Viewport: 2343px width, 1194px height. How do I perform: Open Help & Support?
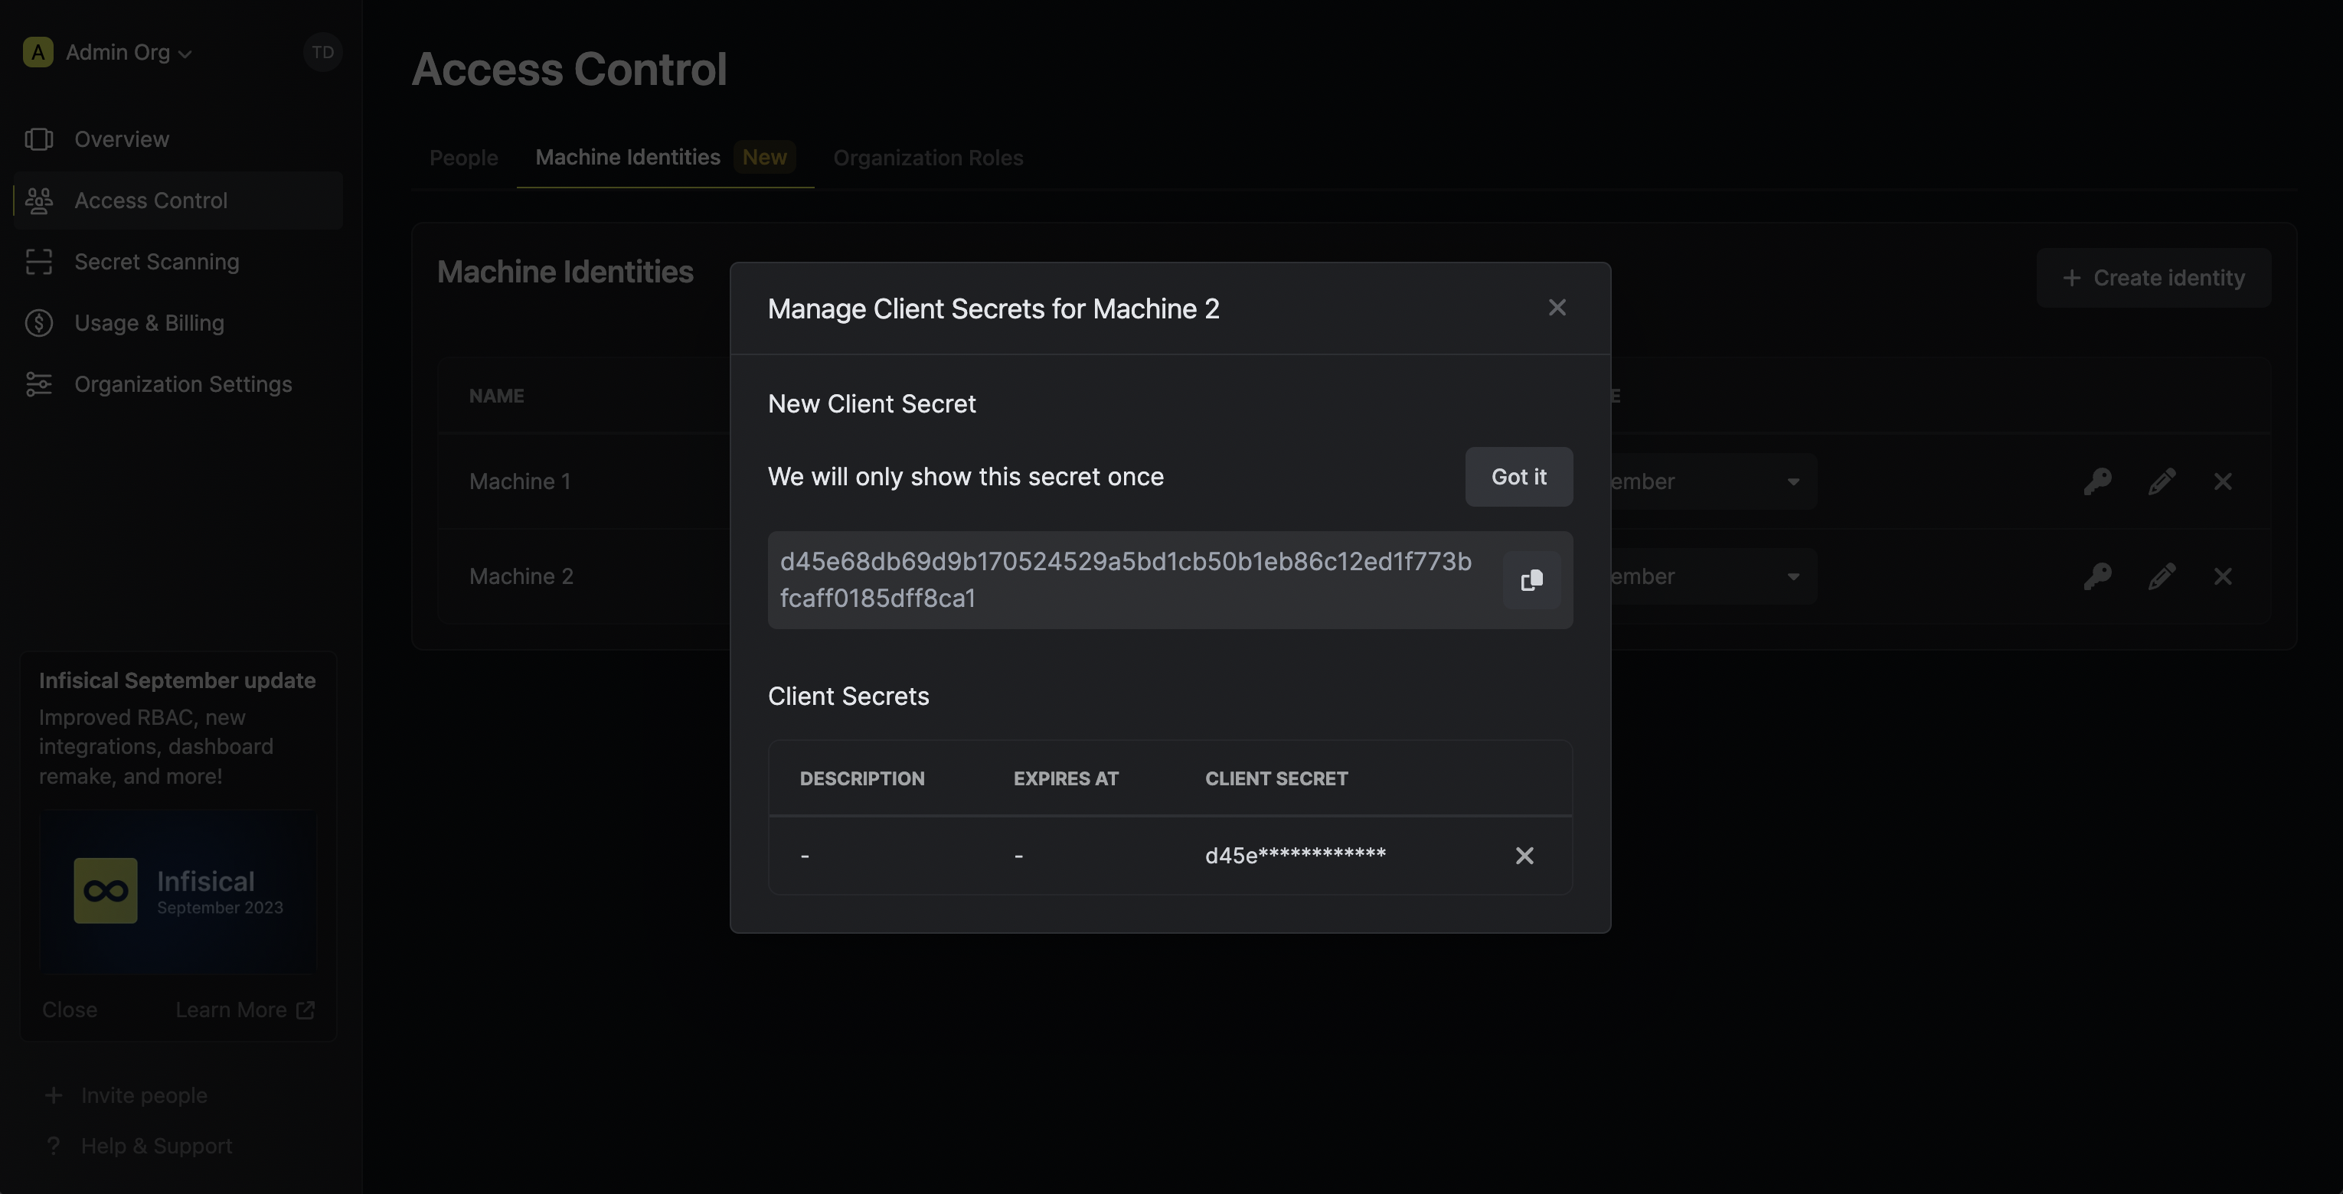tap(139, 1146)
